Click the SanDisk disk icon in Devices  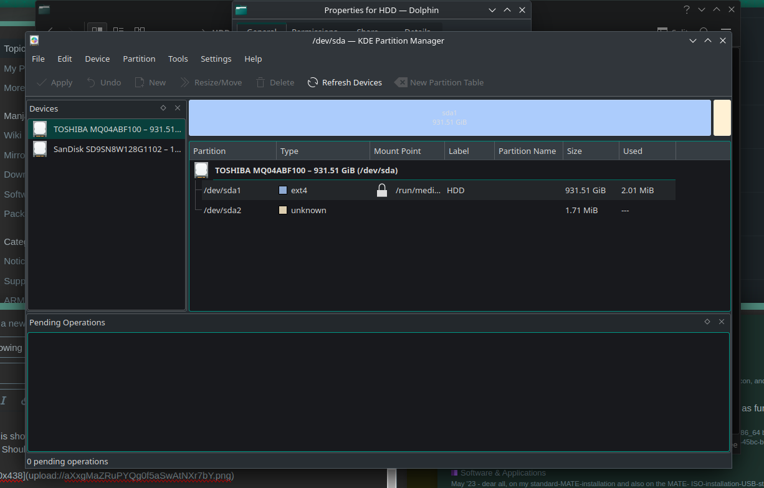coord(40,149)
